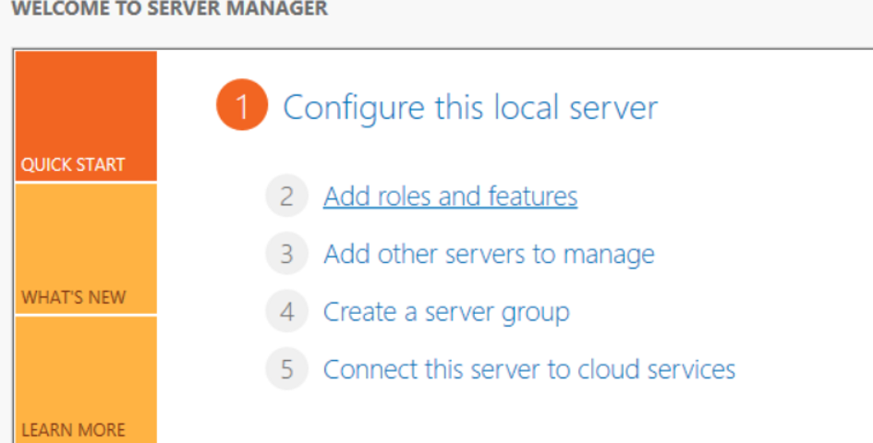
Task: Click empty white area below step 5
Action: click(x=501, y=417)
